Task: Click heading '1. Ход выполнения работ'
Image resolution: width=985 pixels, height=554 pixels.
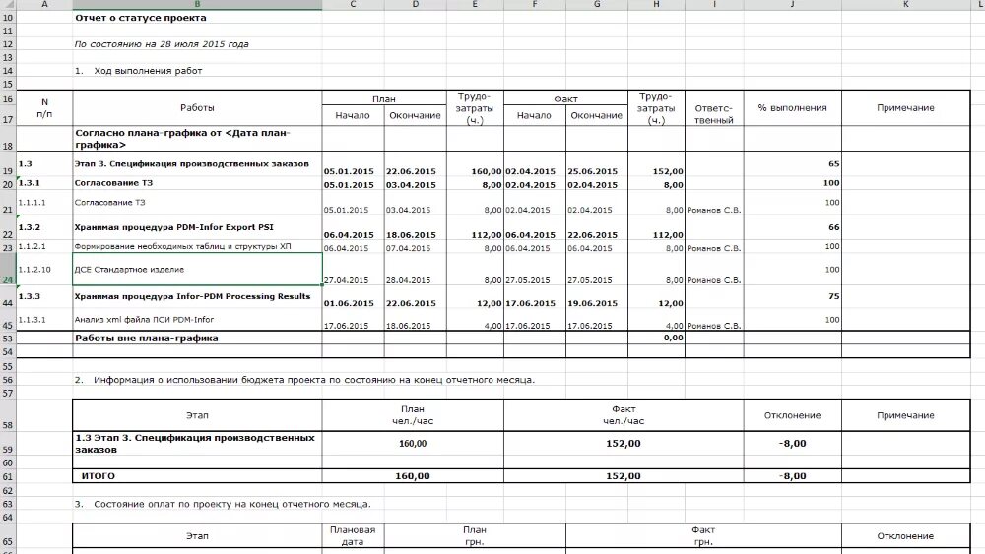Action: (x=138, y=71)
